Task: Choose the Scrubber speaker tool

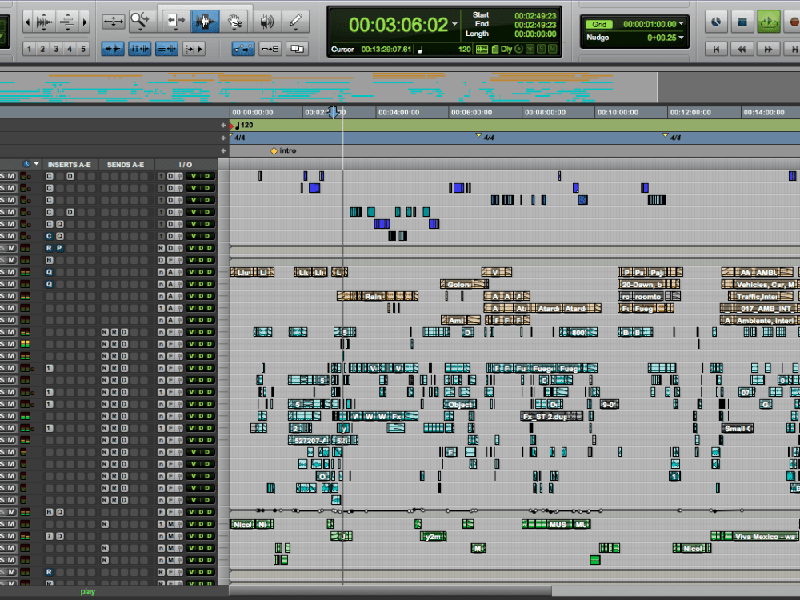Action: 266,22
